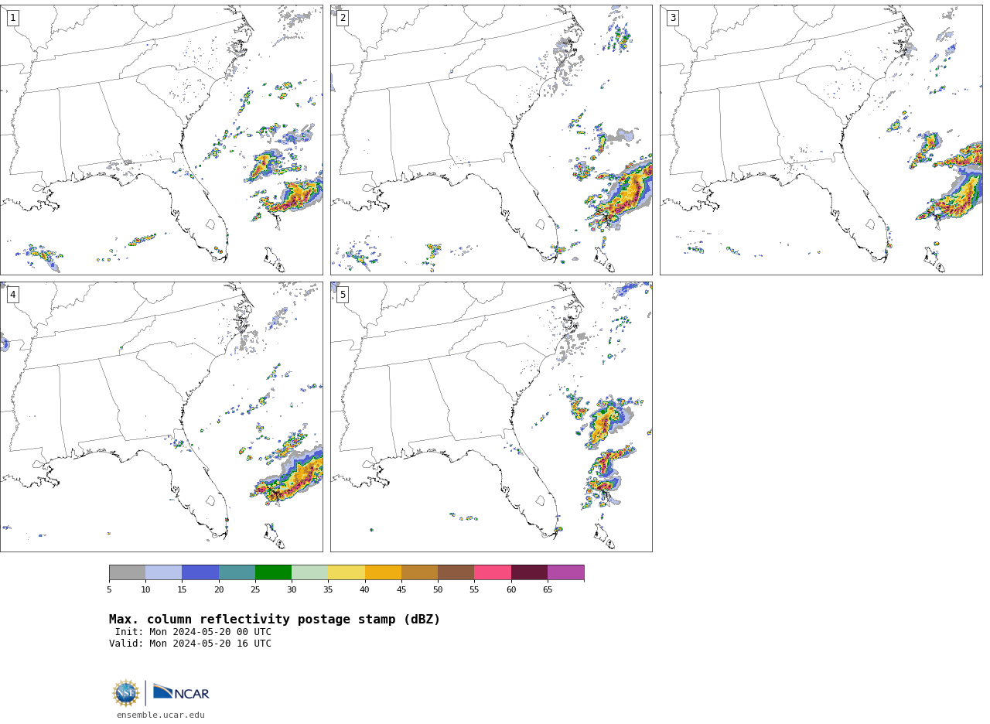Click the Init: Mon 2024-05-20 00 UTC text
Screen dimensions: 990x724
193,632
